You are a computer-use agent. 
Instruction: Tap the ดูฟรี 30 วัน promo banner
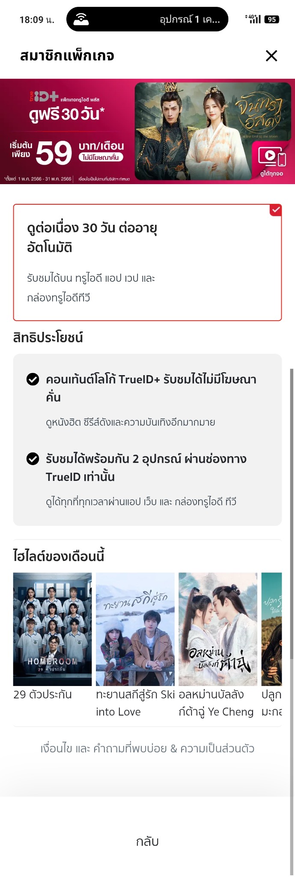point(147,131)
